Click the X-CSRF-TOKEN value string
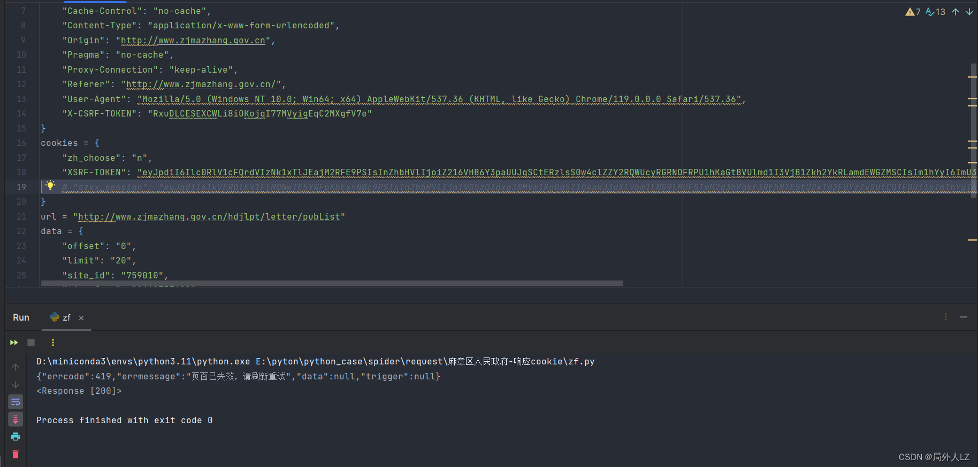 point(260,114)
